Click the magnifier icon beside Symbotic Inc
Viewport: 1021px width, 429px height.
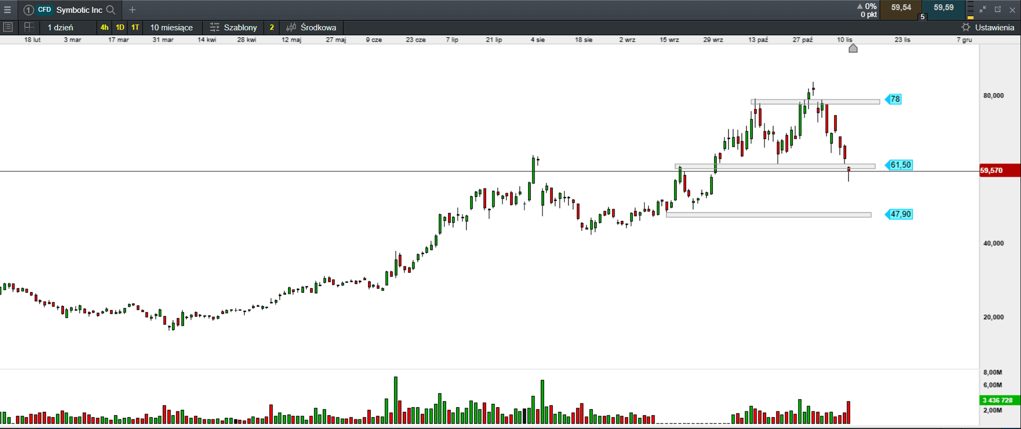click(x=111, y=10)
